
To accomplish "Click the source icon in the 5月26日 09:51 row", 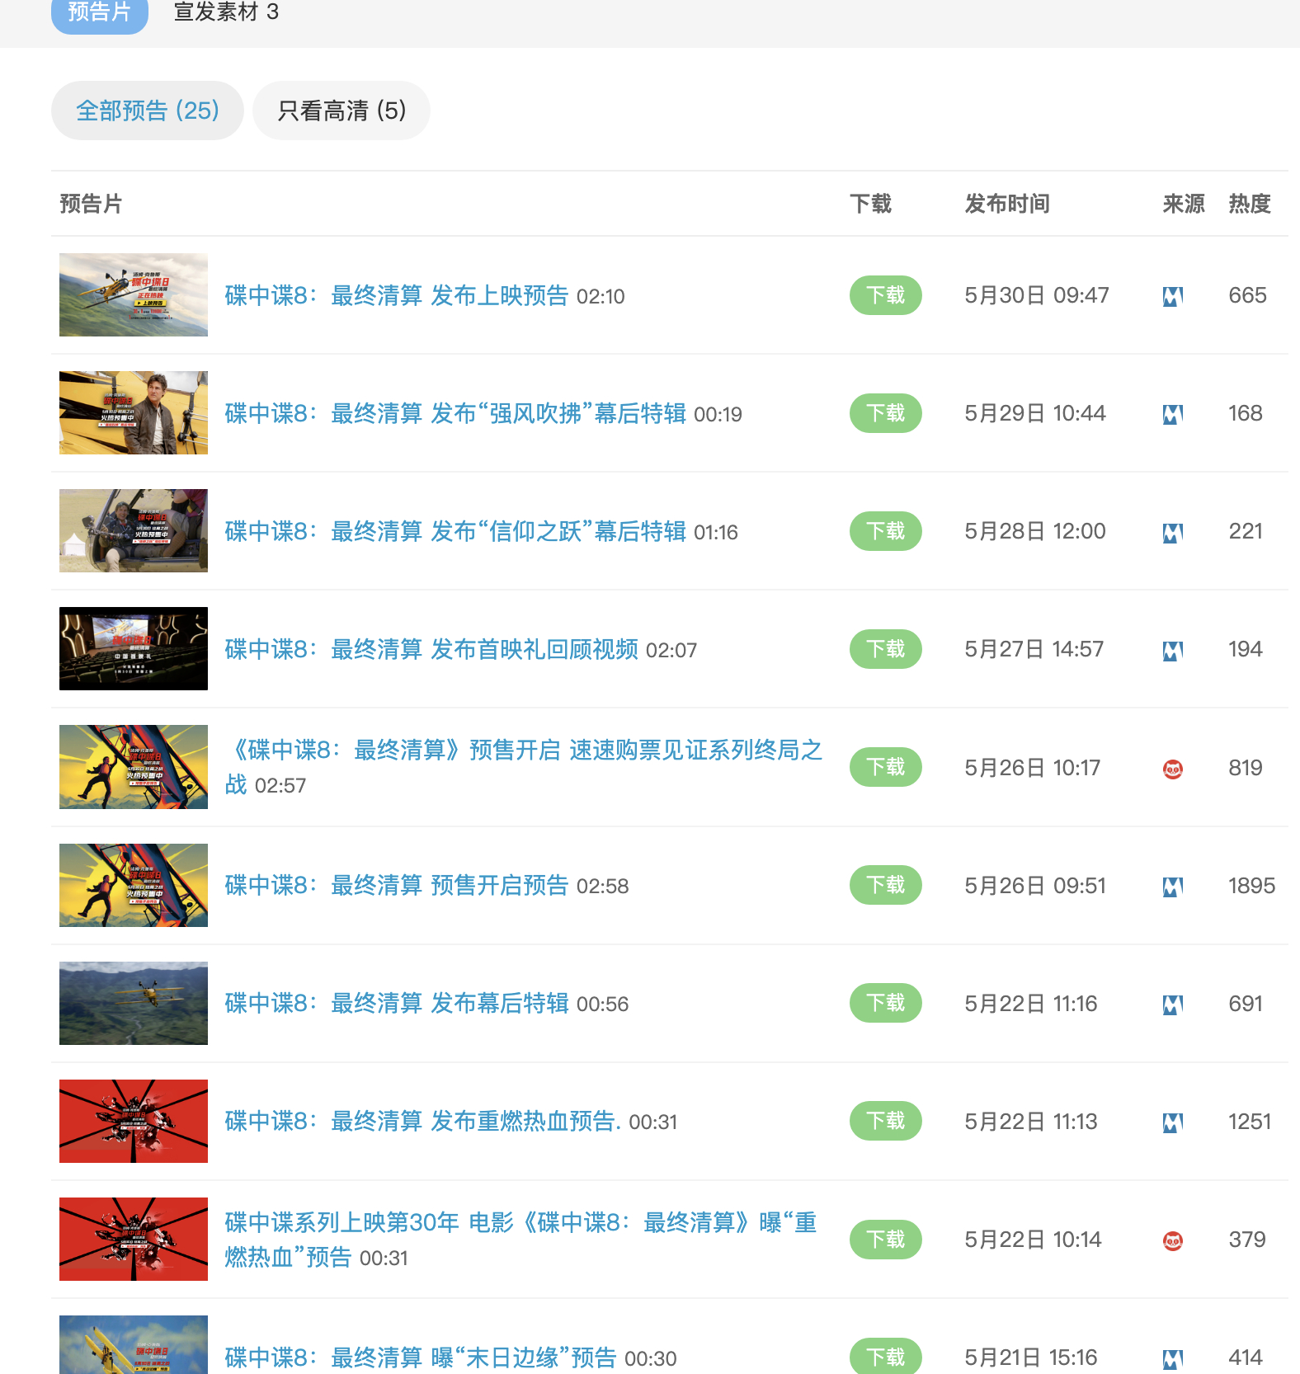I will (1172, 887).
